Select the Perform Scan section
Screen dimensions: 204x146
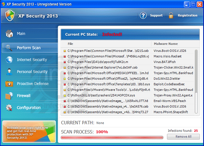[x=30, y=48]
